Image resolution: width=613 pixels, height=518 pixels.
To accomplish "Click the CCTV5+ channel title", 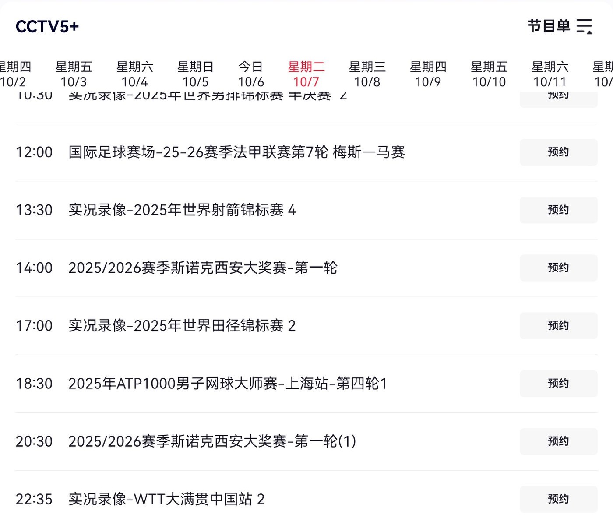I will (47, 27).
